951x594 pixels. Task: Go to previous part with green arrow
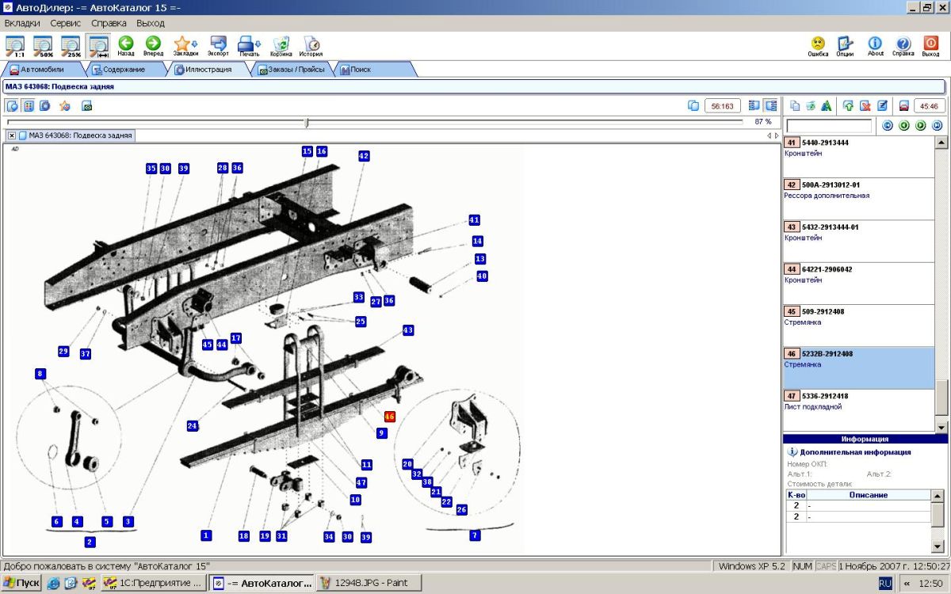coord(904,125)
